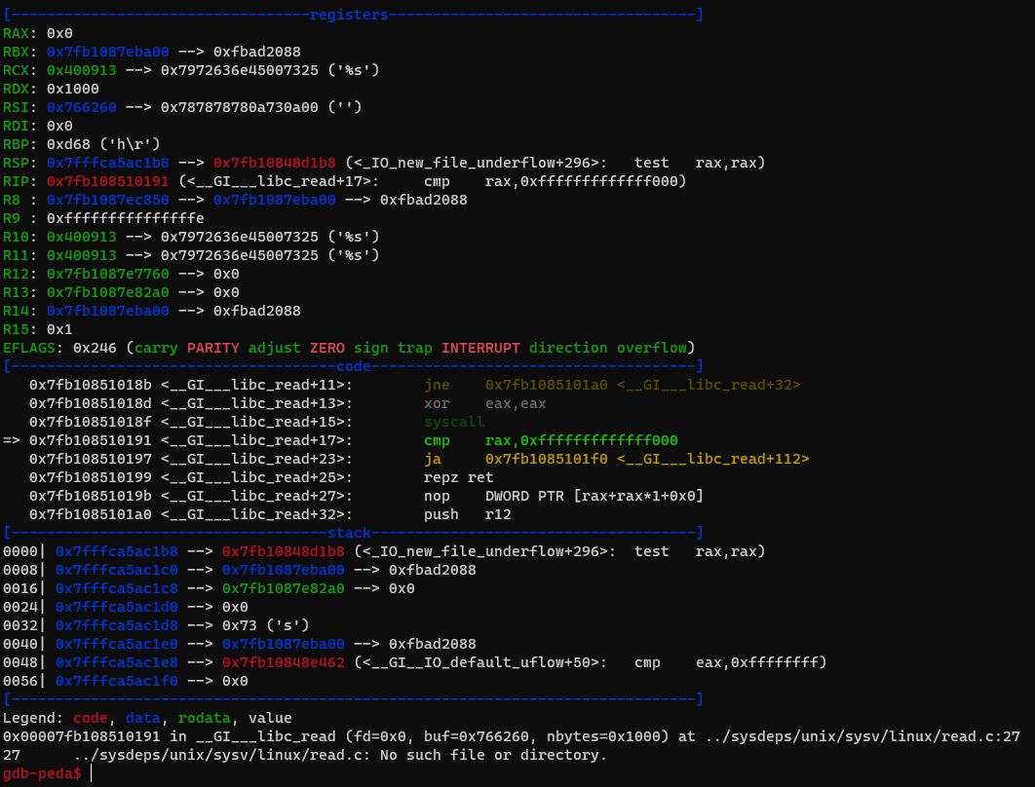Click the 'rodata' word in Legend
The image size is (1035, 787).
click(x=204, y=718)
